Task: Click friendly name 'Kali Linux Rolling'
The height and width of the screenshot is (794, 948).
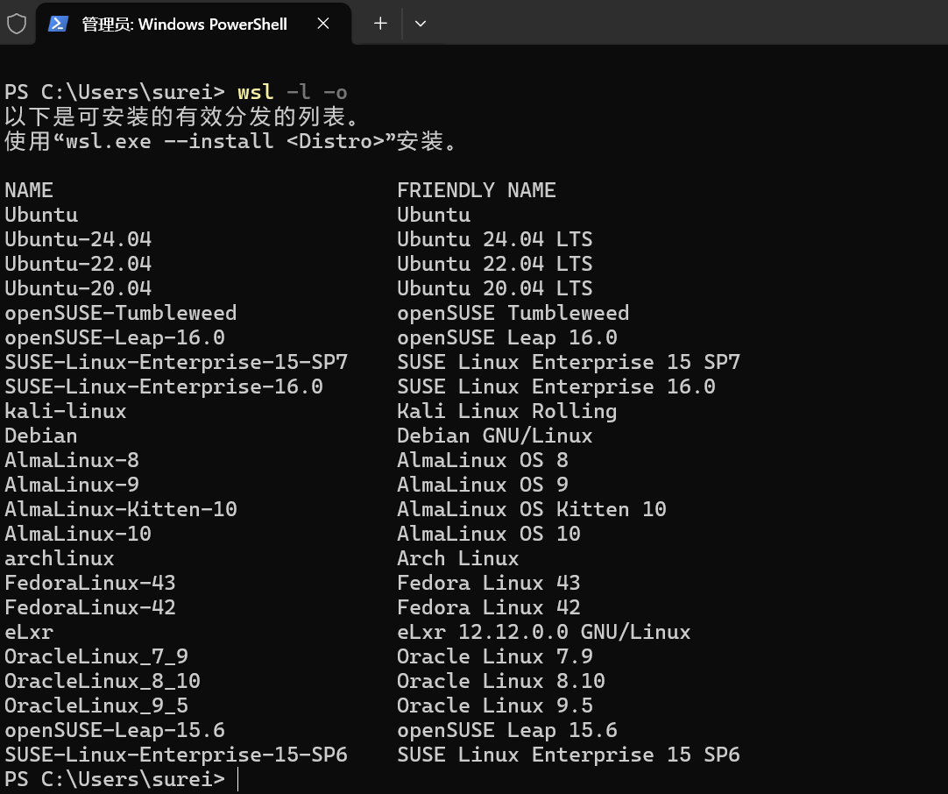Action: [507, 411]
